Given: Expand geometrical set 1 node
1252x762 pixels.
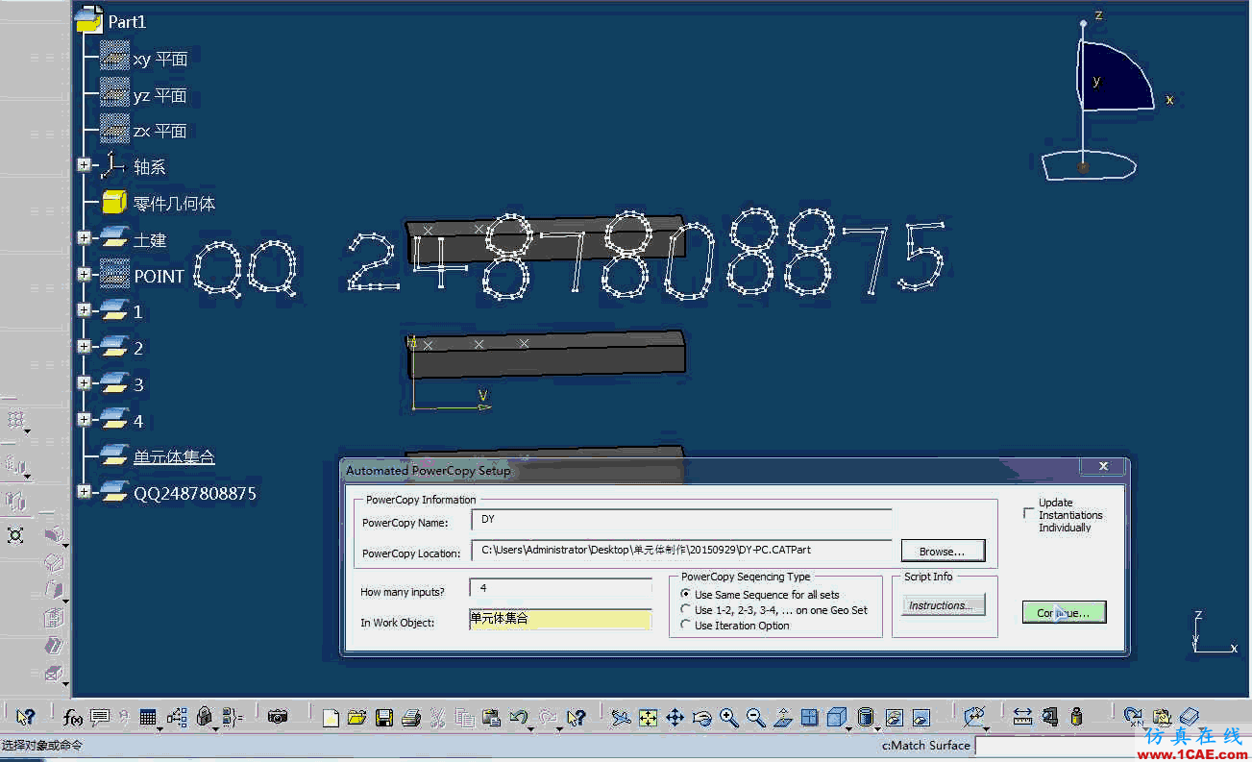Looking at the screenshot, I should coord(84,309).
